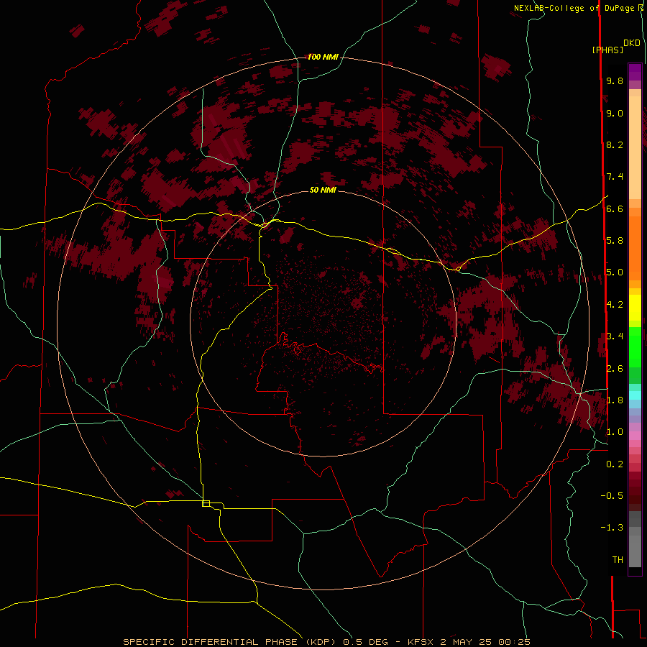Click the NEXLAB-College of DuPage header text
The width and height of the screenshot is (647, 647).
576,8
